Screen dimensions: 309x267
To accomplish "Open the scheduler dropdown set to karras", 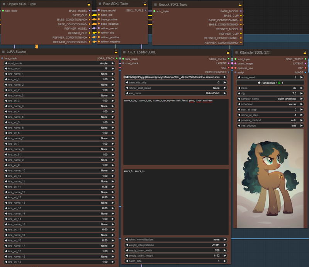I will [x=270, y=104].
